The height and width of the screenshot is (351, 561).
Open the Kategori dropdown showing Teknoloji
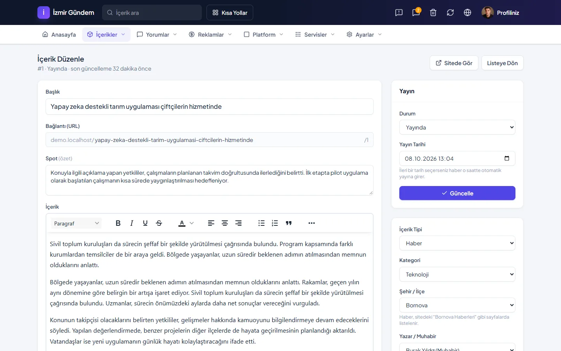coord(457,275)
